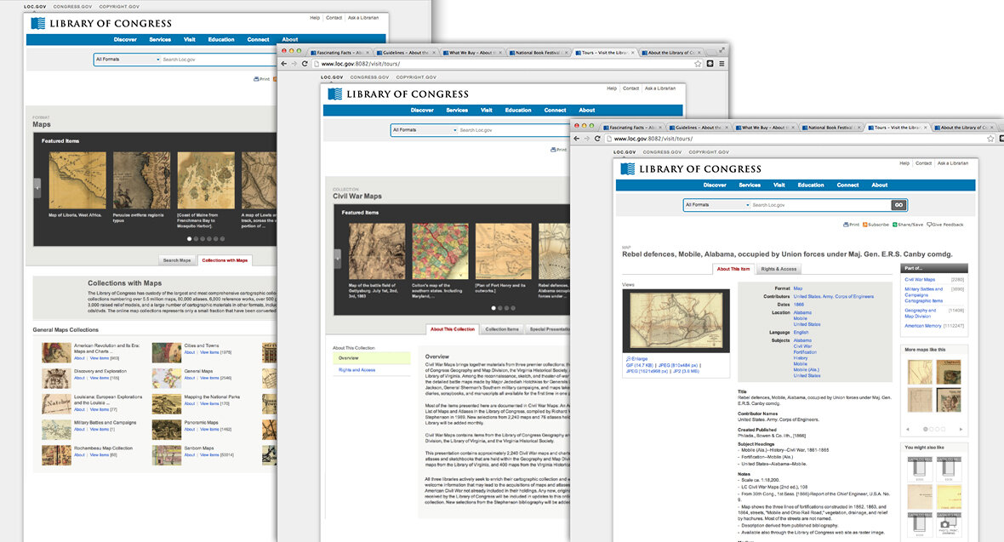
Task: Switch to the Rights & Access tab
Action: coord(779,268)
